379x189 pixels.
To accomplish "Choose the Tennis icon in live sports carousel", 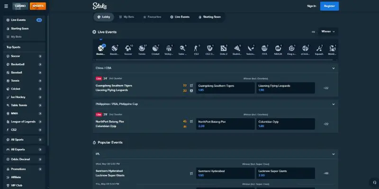I will [142, 48].
